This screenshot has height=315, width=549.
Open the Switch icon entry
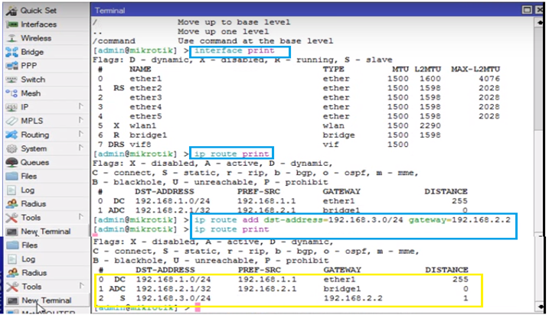pos(11,80)
